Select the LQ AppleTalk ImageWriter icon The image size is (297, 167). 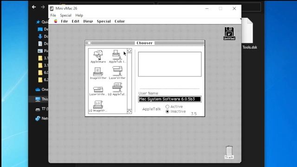coord(117,89)
